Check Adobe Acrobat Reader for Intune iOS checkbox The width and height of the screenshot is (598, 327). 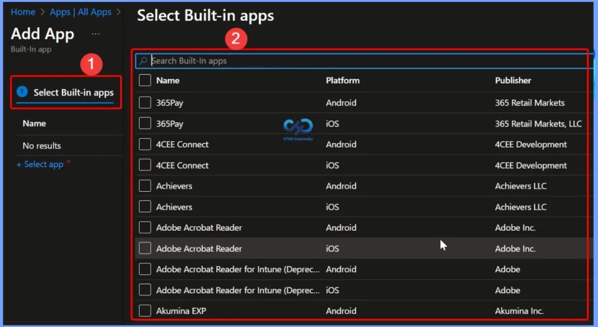click(x=145, y=290)
